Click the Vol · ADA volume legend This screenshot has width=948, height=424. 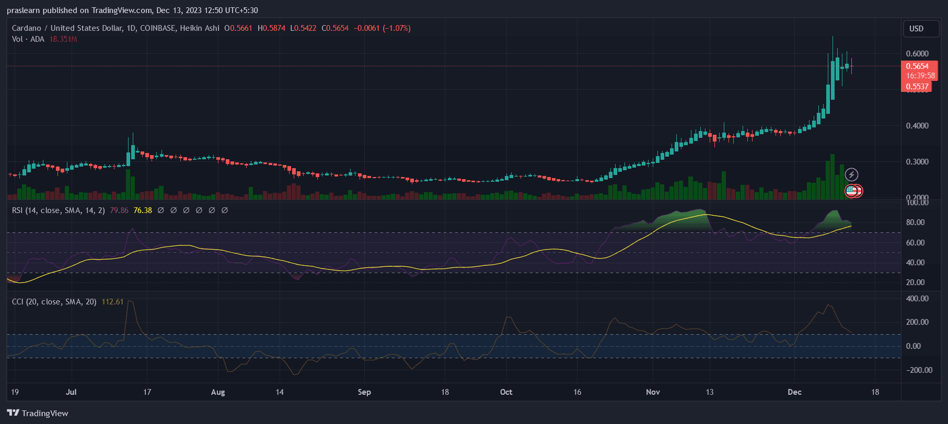28,39
